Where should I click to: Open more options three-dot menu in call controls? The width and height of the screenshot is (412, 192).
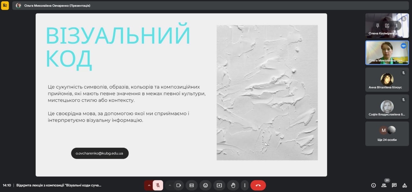pyautogui.click(x=245, y=185)
